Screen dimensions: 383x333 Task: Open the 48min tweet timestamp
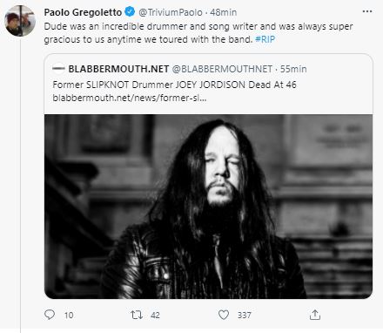point(224,12)
